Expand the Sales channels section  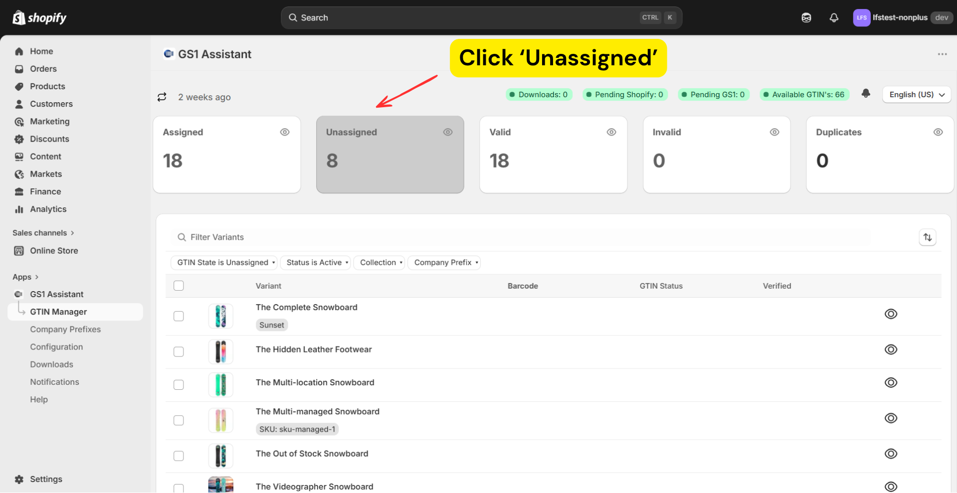click(43, 233)
